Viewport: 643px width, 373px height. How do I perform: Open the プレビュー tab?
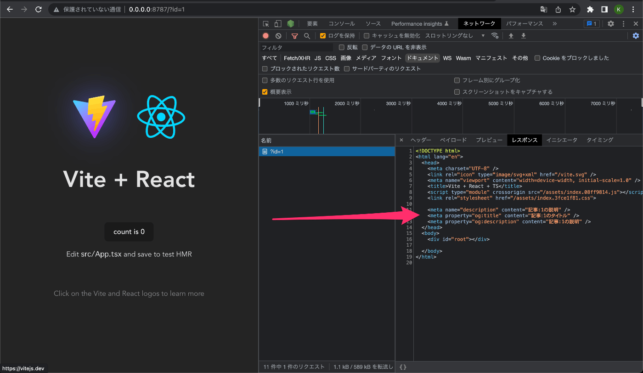[x=489, y=140]
